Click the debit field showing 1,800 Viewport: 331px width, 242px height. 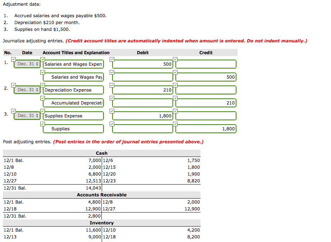click(x=142, y=116)
